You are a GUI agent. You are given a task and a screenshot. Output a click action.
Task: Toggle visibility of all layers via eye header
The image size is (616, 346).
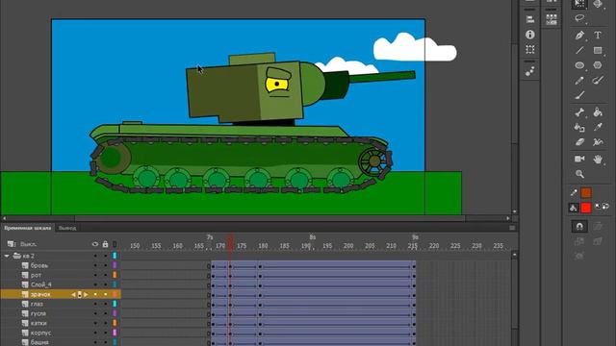[95, 244]
